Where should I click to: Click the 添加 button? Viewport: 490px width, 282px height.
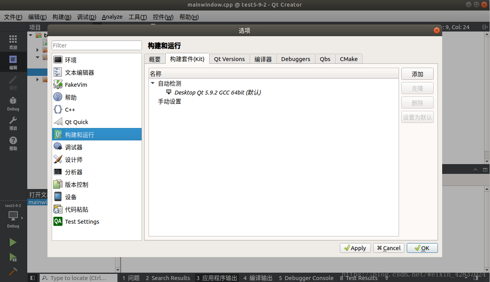click(x=417, y=74)
